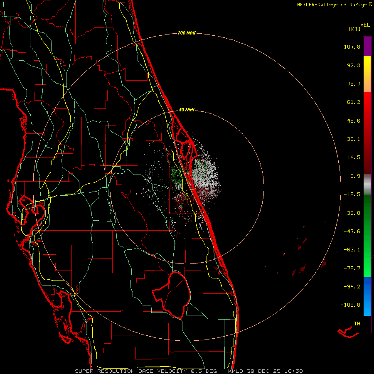The image size is (374, 374).
Task: Select the 107.8 scale value
Action: 352,47
